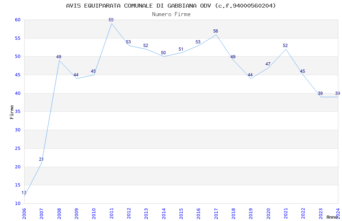Click the data value 51 for 2015
Image resolution: width=342 pixels, height=221 pixels.
pyautogui.click(x=181, y=49)
